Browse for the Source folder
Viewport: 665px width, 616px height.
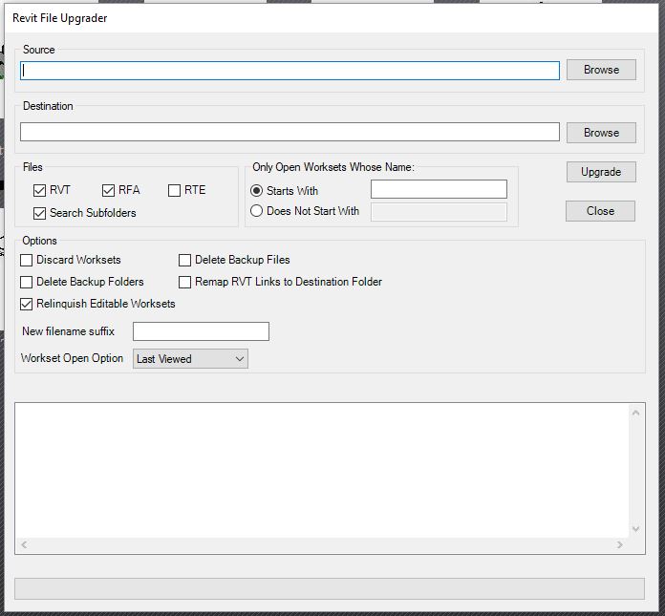(x=601, y=70)
